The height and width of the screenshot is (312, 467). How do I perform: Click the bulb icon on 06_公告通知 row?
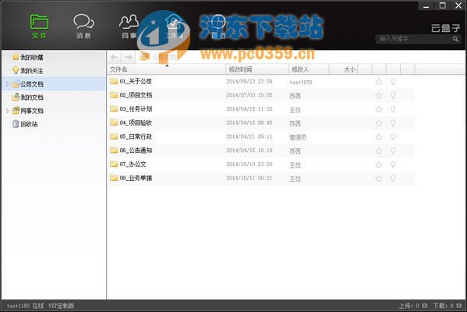pos(393,151)
